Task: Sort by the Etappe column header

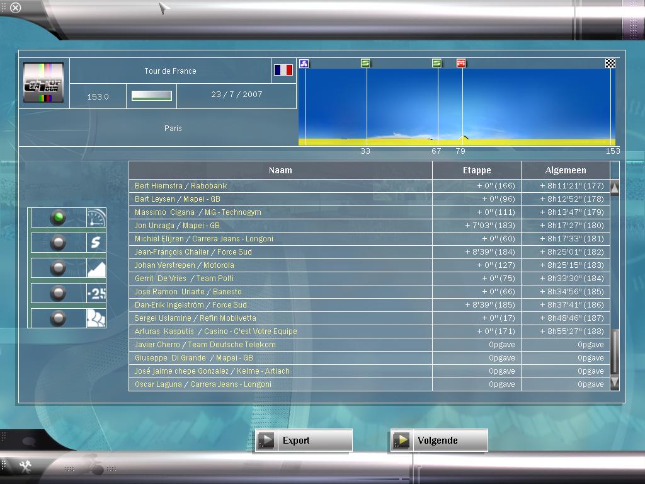Action: tap(476, 170)
